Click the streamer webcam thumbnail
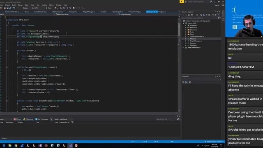The width and height of the screenshot is (263, 148). 244,18
